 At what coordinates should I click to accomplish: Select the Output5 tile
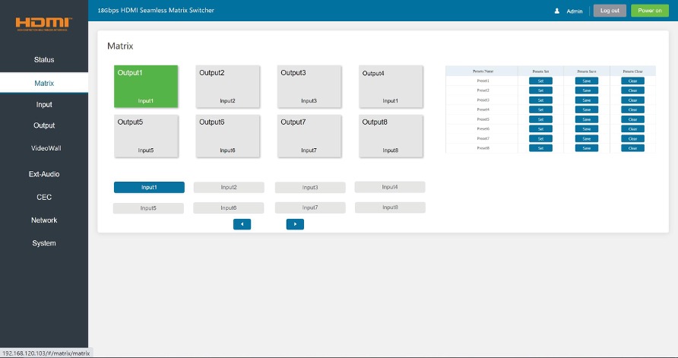(146, 136)
